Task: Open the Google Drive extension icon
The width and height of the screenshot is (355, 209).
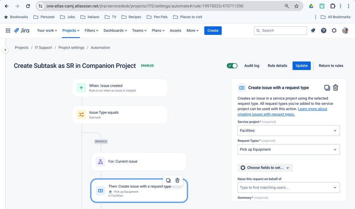Action: pyautogui.click(x=311, y=6)
